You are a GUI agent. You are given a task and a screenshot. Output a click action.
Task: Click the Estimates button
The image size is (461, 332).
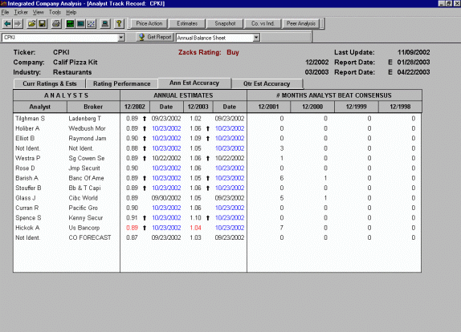(x=187, y=23)
